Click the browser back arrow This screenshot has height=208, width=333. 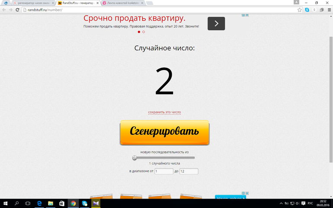tap(4, 10)
